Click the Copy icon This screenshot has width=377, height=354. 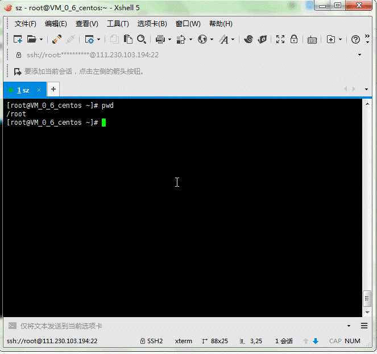coord(114,39)
